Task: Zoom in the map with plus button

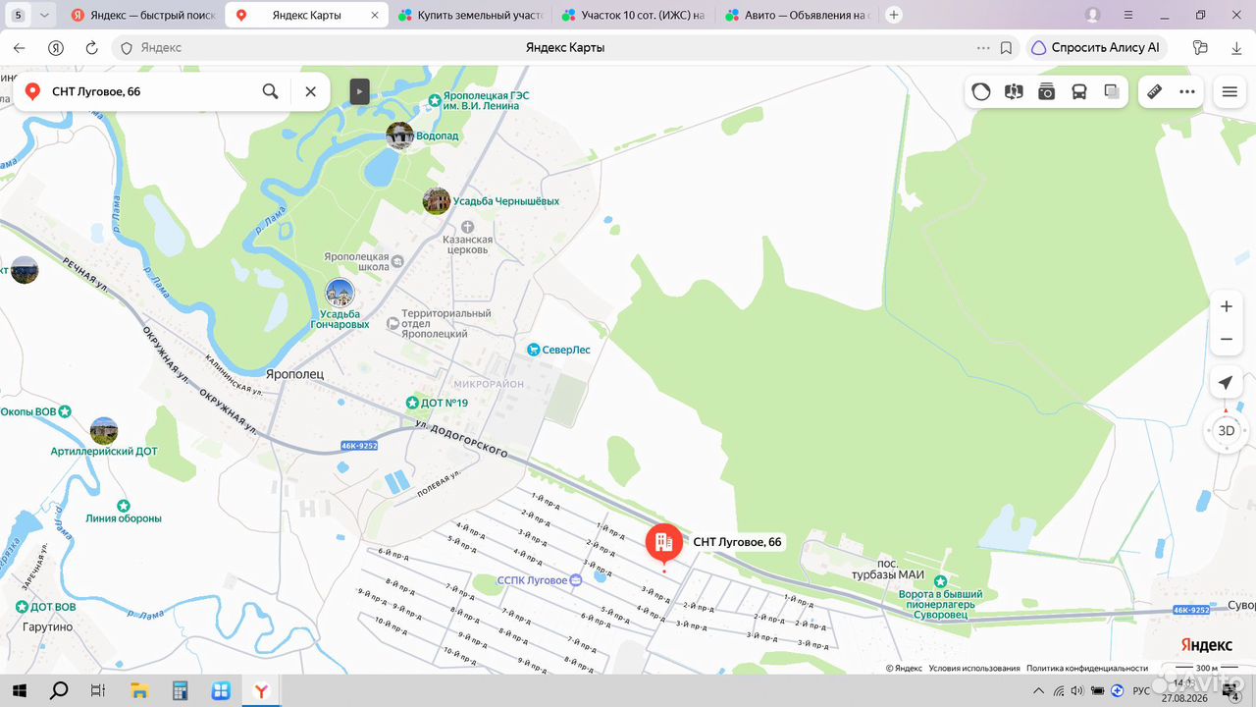Action: point(1227,306)
